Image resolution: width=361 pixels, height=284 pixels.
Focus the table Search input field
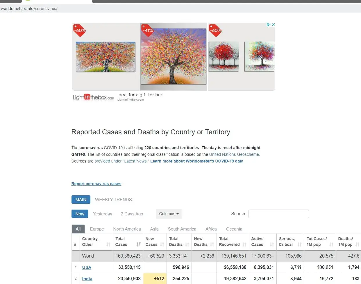[278, 214]
